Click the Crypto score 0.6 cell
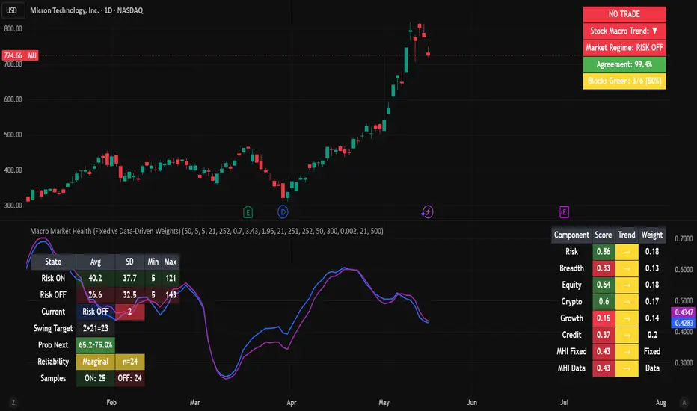This screenshot has width=697, height=411. point(604,301)
